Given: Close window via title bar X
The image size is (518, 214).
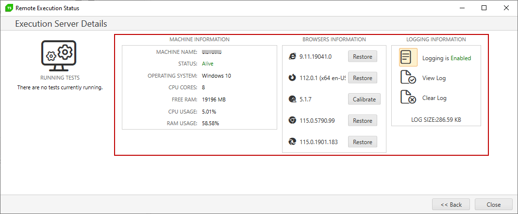Looking at the screenshot, I should pyautogui.click(x=506, y=8).
